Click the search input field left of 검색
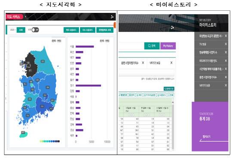The image size is (232, 158). click(x=131, y=46)
